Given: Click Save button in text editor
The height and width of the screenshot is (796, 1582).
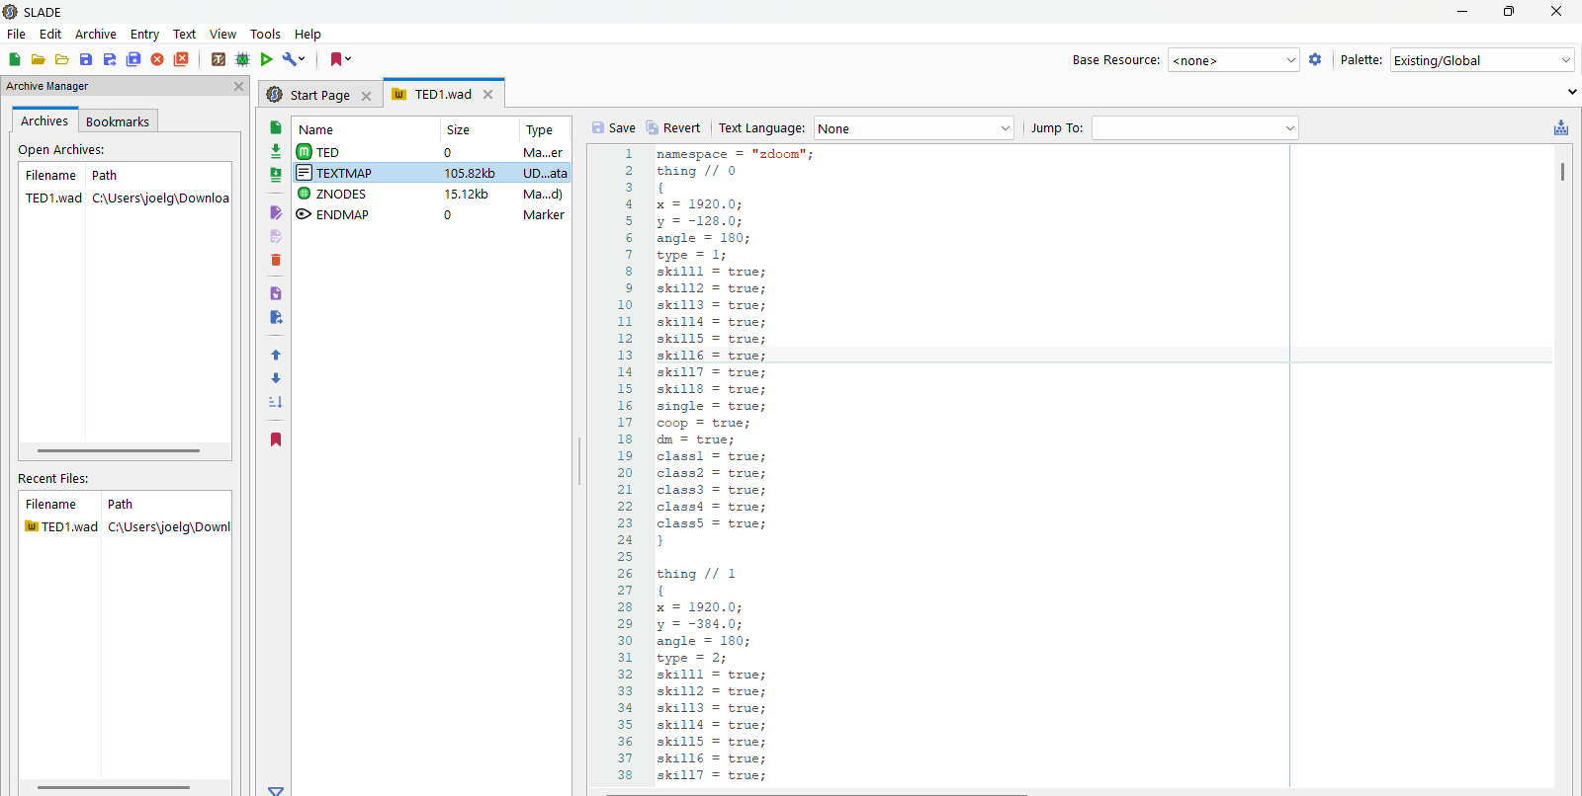Looking at the screenshot, I should pos(613,127).
